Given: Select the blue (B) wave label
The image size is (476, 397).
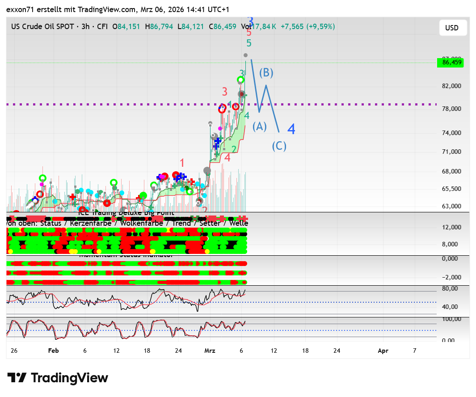Looking at the screenshot, I should pos(266,72).
